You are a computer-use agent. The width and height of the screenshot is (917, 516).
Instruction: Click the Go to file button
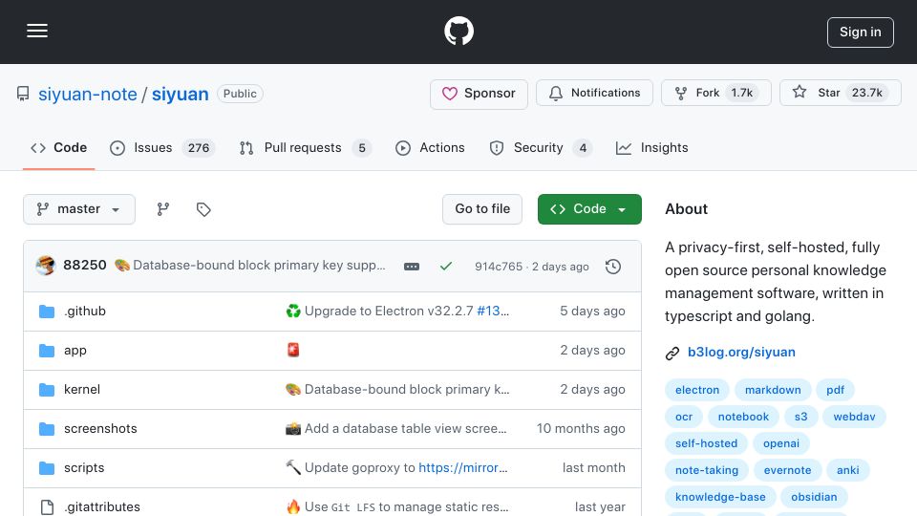tap(482, 209)
